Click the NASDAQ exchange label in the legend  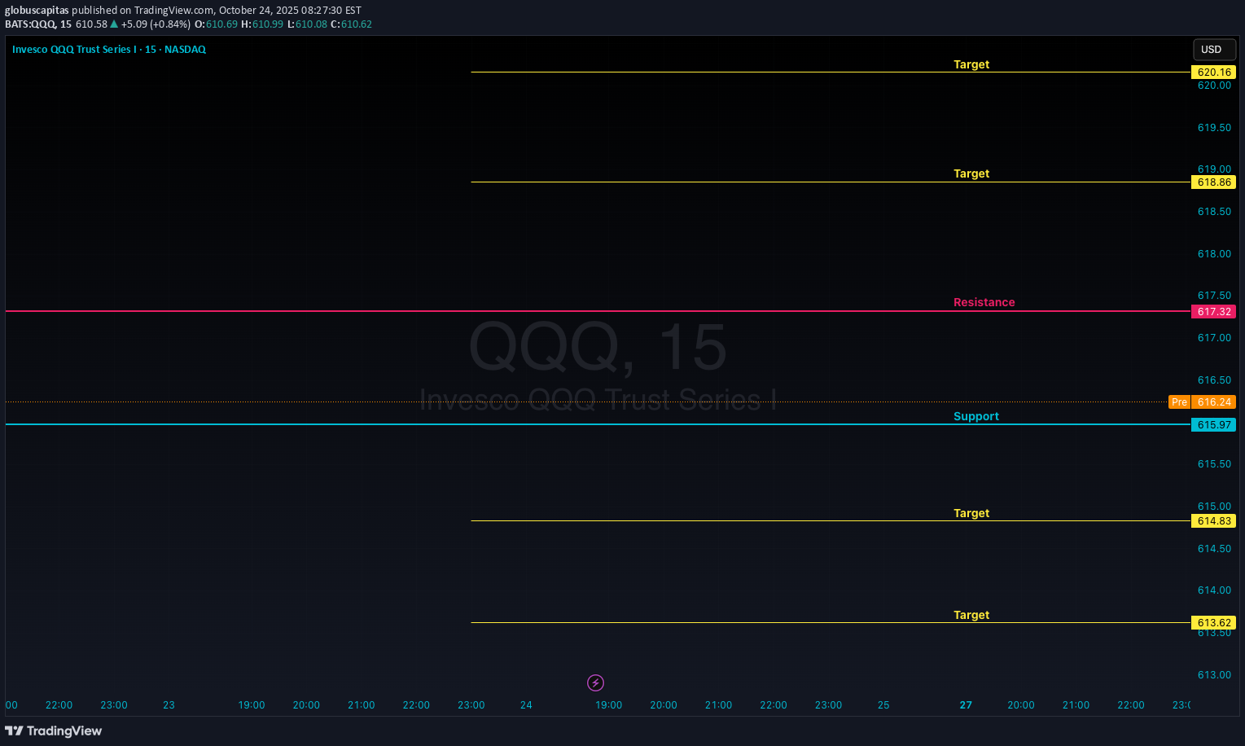click(x=185, y=49)
